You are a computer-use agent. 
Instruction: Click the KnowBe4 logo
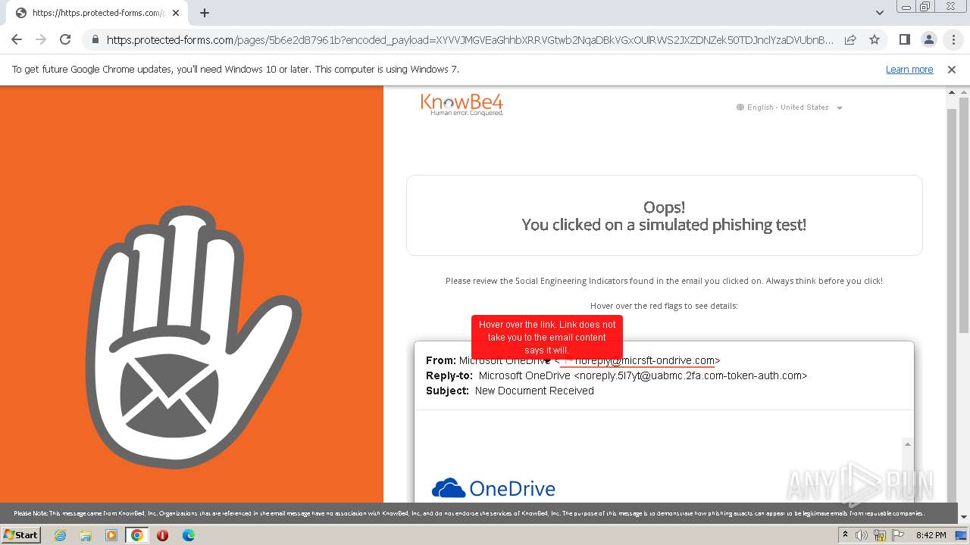(462, 104)
